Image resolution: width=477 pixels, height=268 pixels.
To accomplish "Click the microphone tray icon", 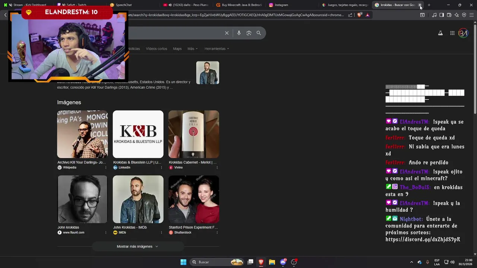I will coord(427,262).
